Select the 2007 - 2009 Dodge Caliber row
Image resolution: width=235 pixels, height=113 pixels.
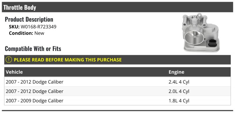point(117,101)
